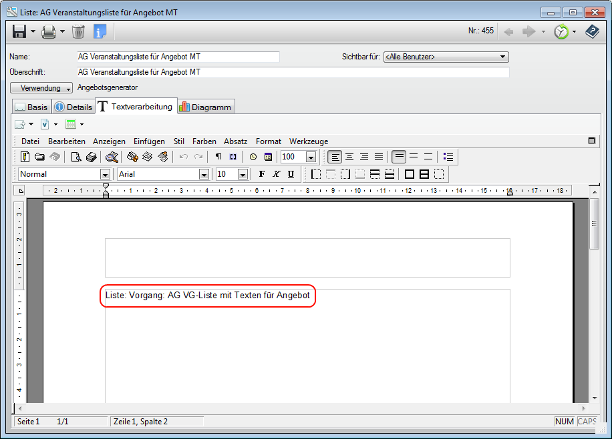Open the Details tab
Screen dimensions: 612x439
tap(73, 107)
